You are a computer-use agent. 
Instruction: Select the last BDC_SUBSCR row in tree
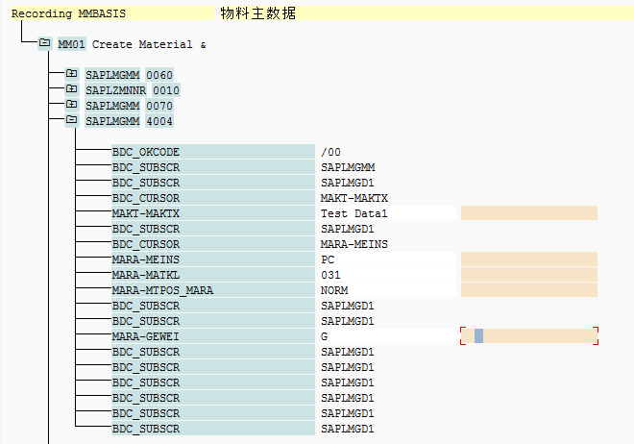click(213, 429)
